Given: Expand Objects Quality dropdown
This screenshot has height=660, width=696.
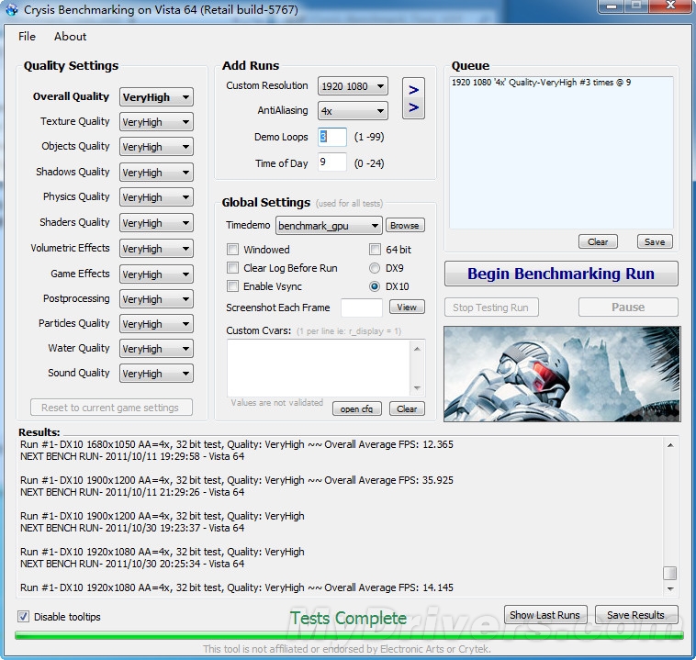Looking at the screenshot, I should pyautogui.click(x=156, y=147).
